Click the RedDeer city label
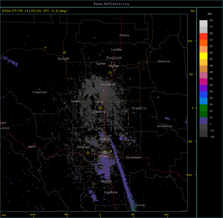Viewport: 223px width, 218px height. pos(114,66)
